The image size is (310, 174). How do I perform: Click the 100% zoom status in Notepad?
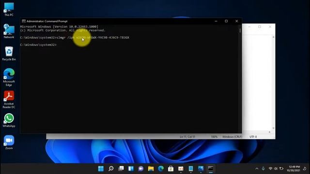pyautogui.click(x=214, y=137)
